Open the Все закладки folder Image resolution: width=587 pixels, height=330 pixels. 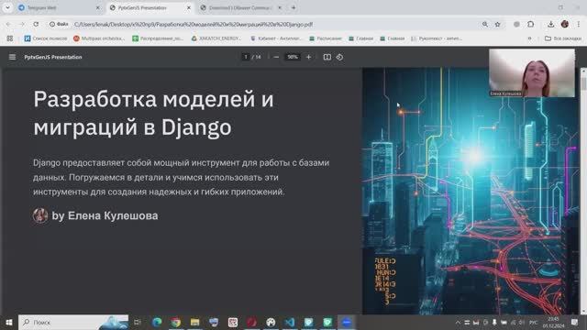click(x=563, y=38)
